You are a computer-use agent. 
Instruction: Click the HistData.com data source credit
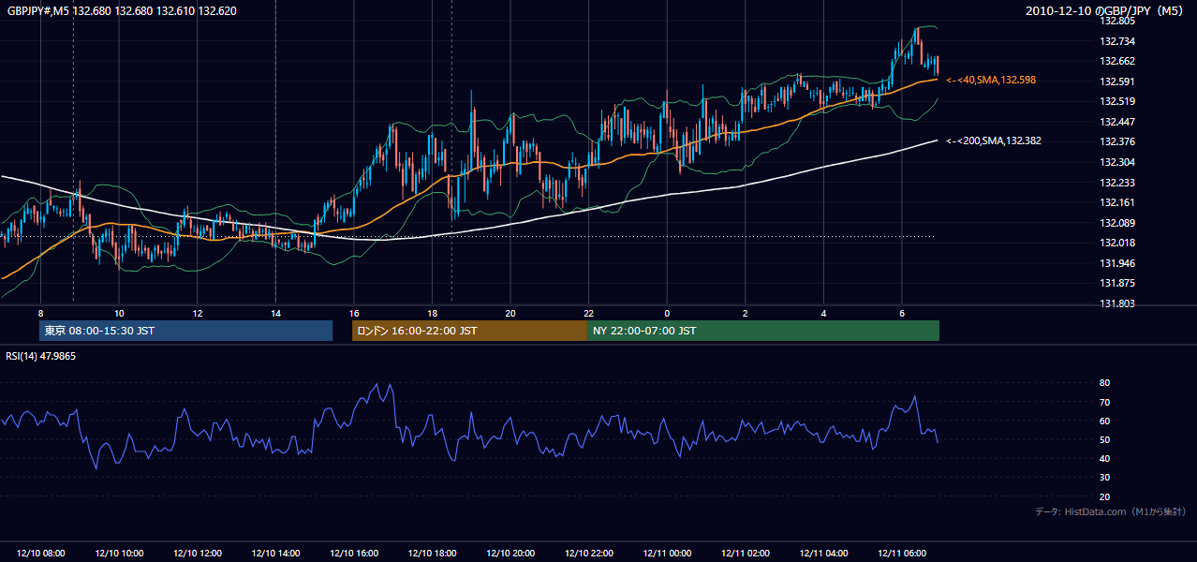pos(1110,511)
